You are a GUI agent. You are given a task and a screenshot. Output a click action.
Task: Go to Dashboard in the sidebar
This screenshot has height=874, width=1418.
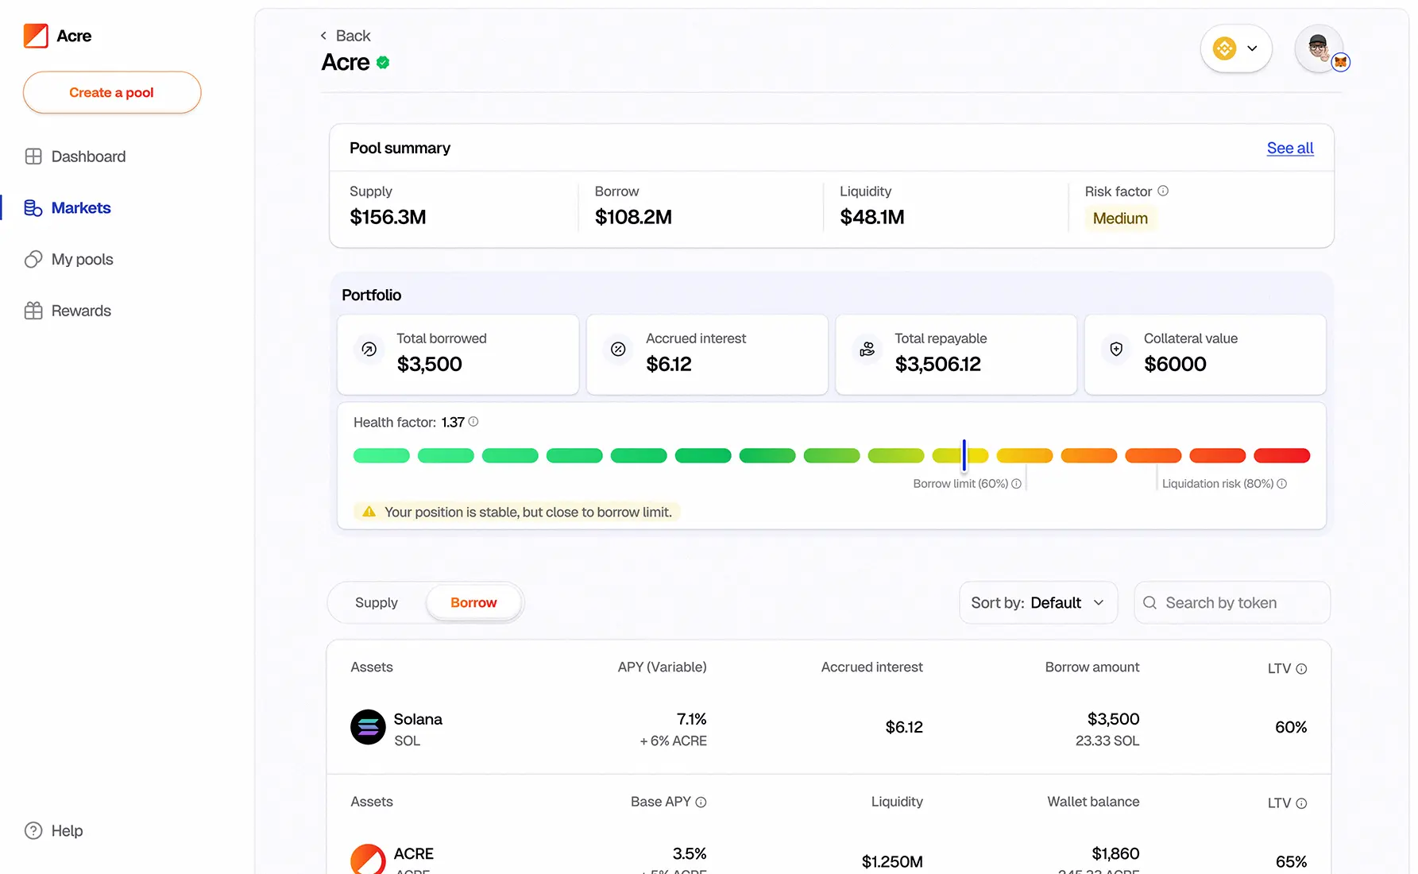pyautogui.click(x=88, y=157)
